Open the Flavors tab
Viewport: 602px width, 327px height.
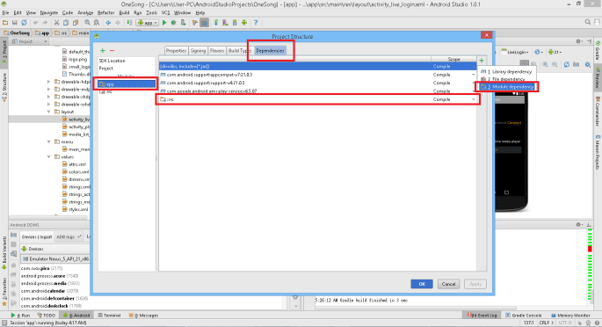click(216, 51)
